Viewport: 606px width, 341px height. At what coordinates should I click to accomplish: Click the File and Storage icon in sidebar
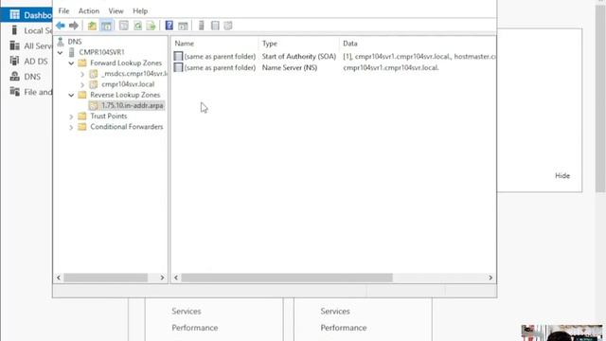tap(15, 92)
